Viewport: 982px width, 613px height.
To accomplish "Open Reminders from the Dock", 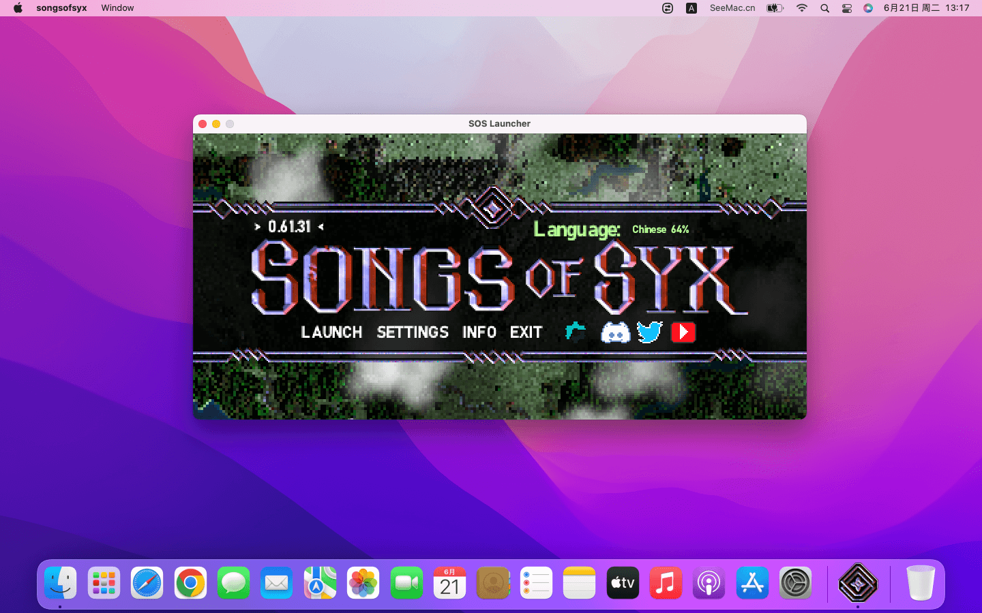I will click(x=536, y=583).
